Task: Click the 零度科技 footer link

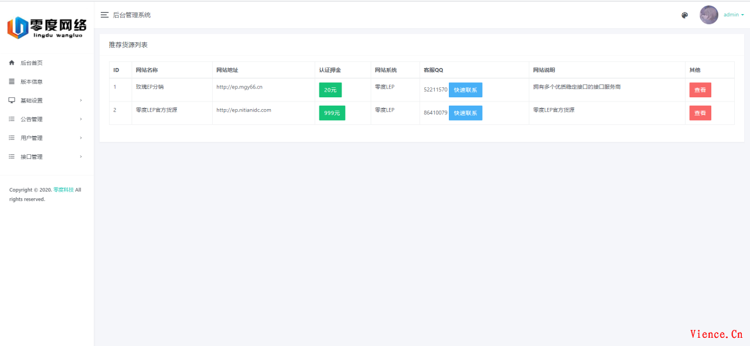Action: coord(64,190)
